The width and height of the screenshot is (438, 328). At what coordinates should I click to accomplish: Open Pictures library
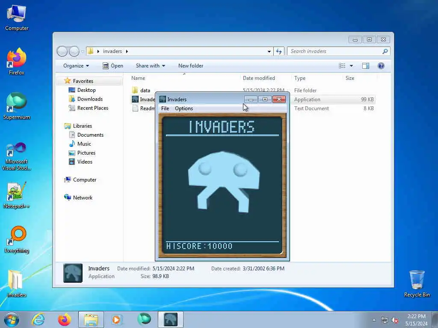click(86, 153)
